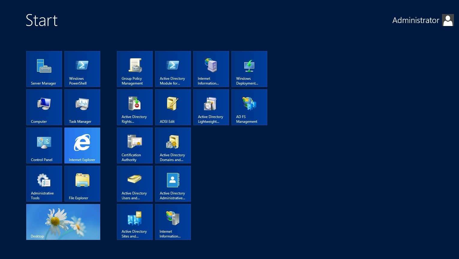The image size is (459, 259).
Task: Click the Administrator account name
Action: click(416, 20)
